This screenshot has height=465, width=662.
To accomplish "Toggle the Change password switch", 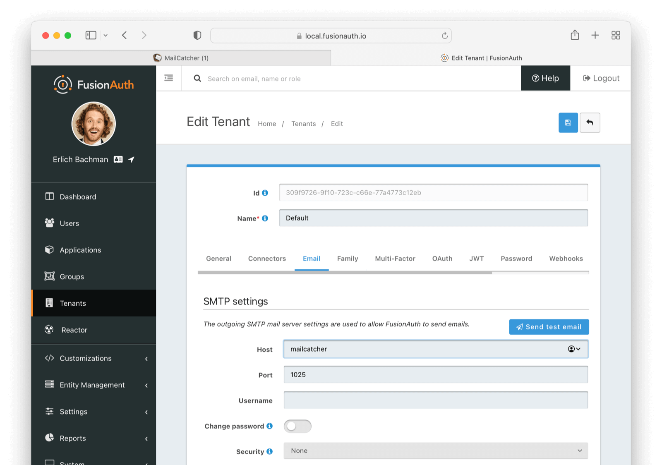I will point(297,426).
